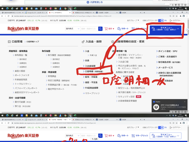Click the blue search magnifier button in upper capture
The image size is (189, 142).
[x=100, y=29]
